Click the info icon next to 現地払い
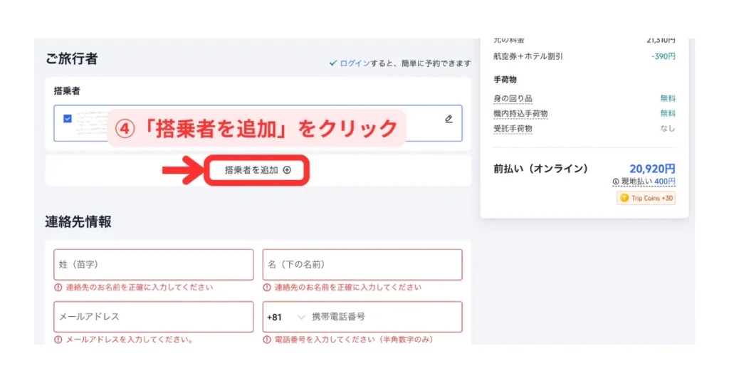This screenshot has height=383, width=729. (615, 182)
